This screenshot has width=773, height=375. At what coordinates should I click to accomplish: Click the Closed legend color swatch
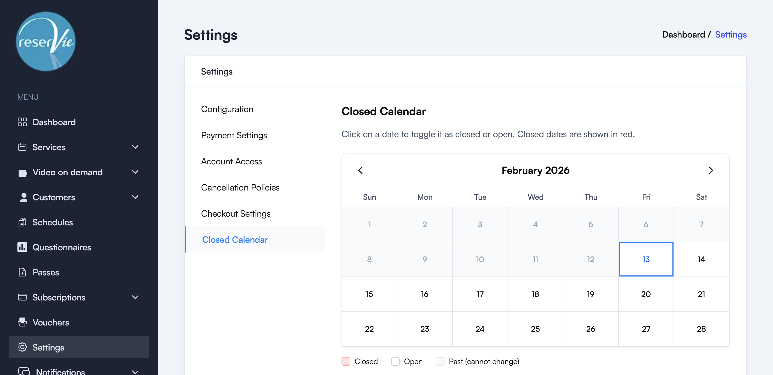coord(346,361)
